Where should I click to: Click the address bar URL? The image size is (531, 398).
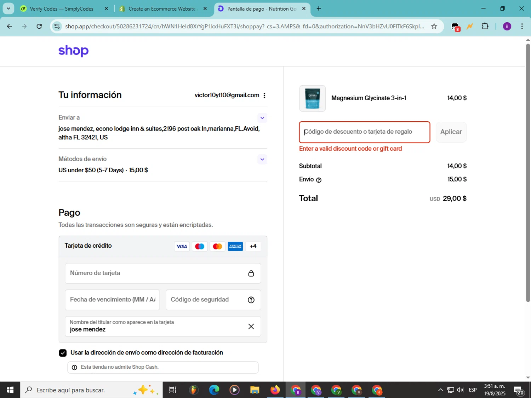coord(245,27)
